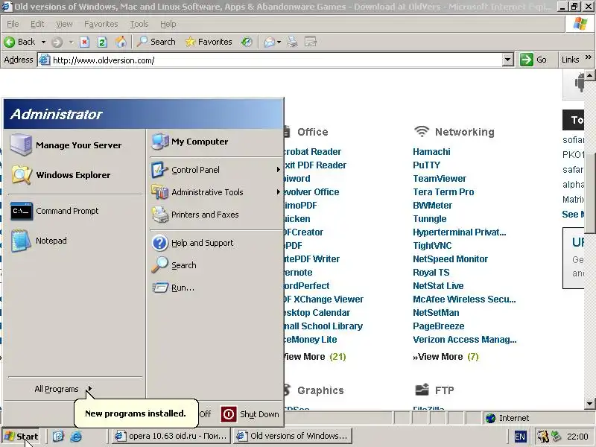
Task: Open the View menu
Action: 64,24
